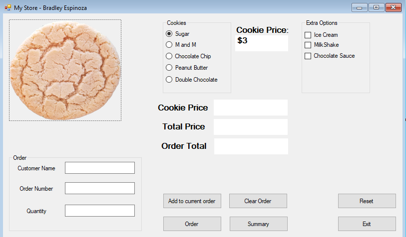This screenshot has width=406, height=237.
Task: Check the MilkShake extra option
Action: 308,45
